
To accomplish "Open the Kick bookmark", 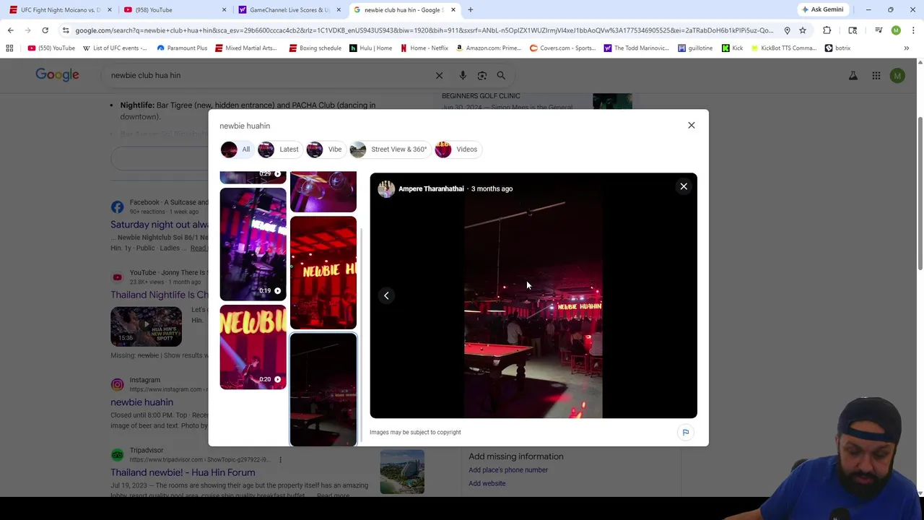I will point(732,48).
